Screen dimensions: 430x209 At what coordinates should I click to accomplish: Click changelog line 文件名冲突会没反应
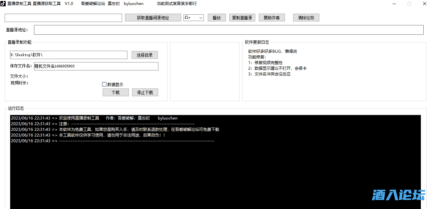pos(269,74)
